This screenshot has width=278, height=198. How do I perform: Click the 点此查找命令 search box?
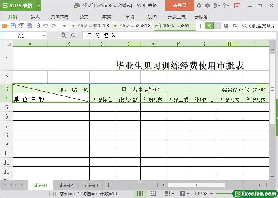click(x=261, y=26)
